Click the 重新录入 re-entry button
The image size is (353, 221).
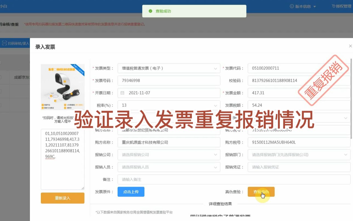pyautogui.click(x=62, y=198)
